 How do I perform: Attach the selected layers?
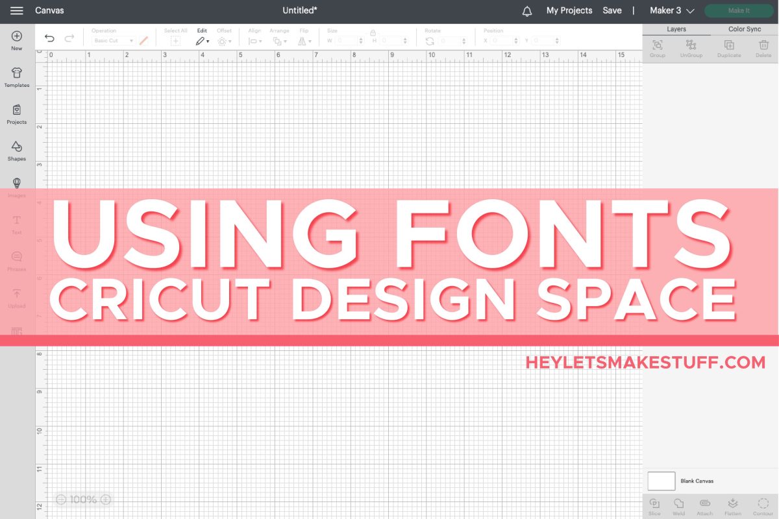[x=705, y=507]
